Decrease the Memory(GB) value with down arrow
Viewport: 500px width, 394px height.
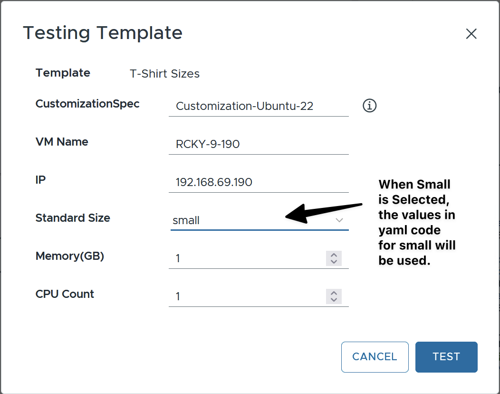(334, 262)
